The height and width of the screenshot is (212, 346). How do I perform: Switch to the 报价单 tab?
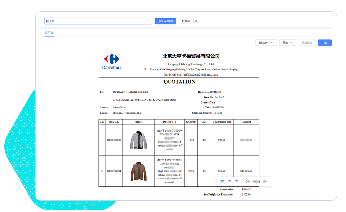(49, 33)
